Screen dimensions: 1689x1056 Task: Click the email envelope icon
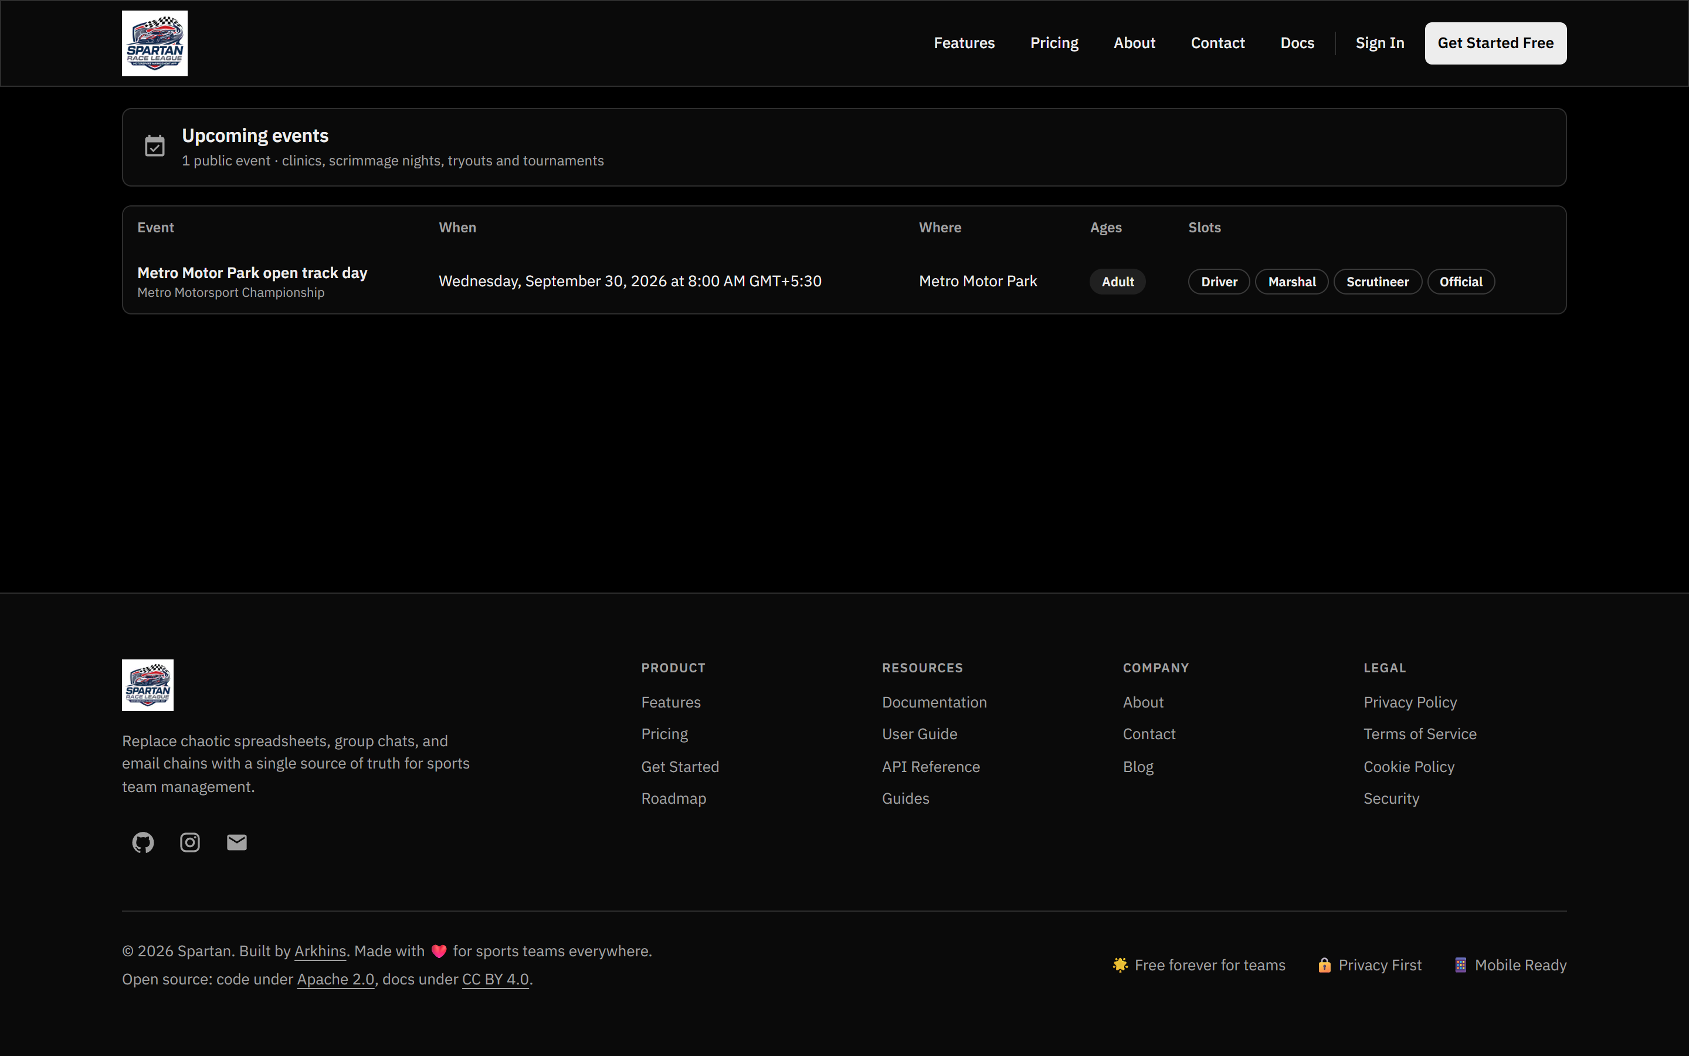click(x=236, y=842)
